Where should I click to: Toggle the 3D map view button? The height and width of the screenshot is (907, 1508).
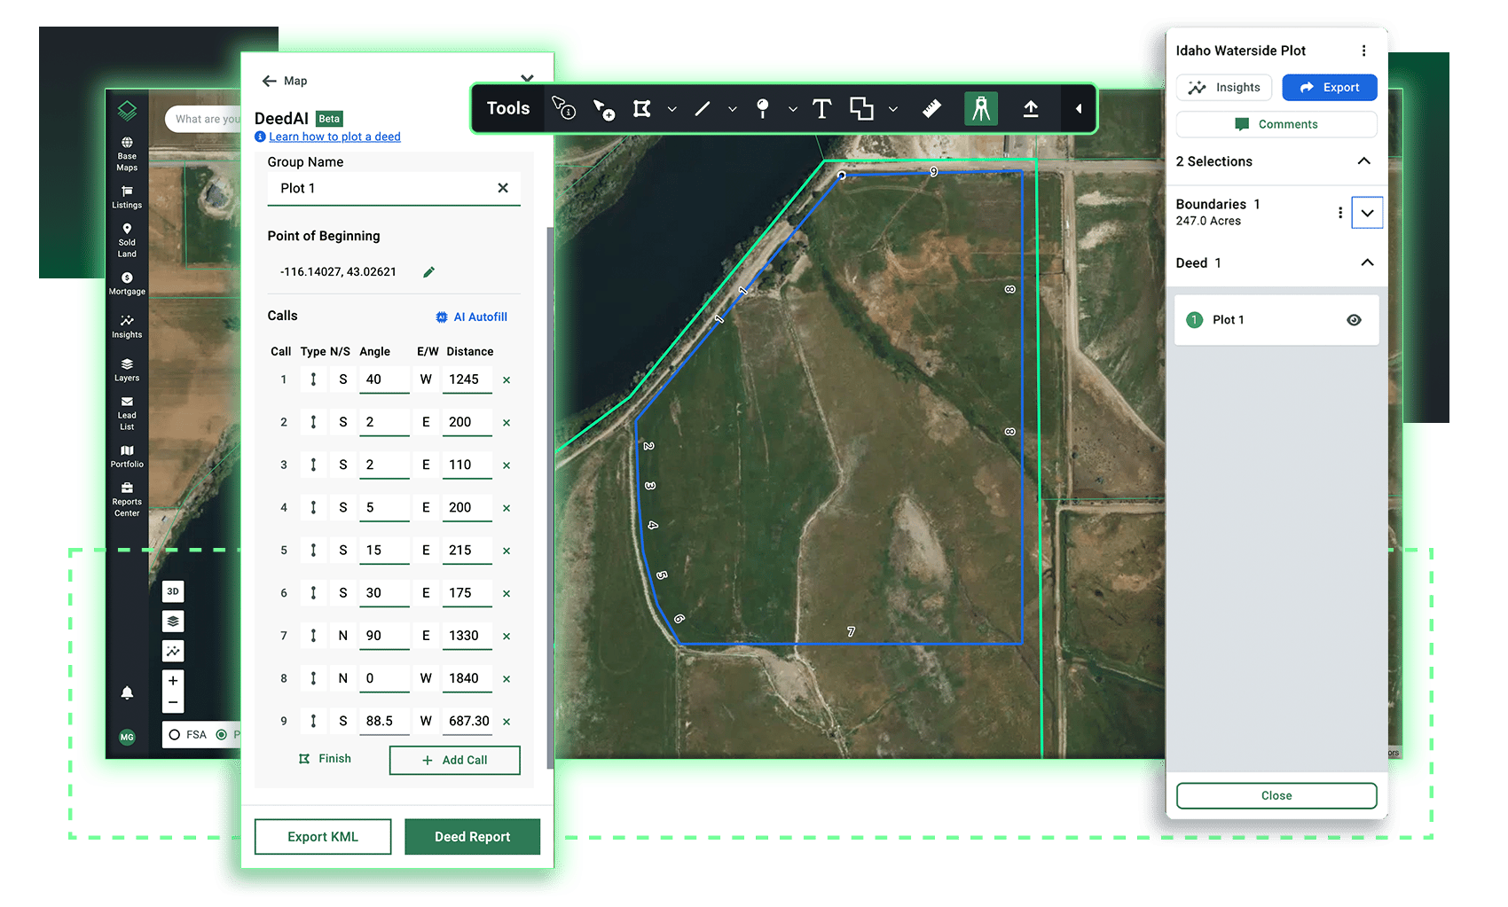click(173, 591)
